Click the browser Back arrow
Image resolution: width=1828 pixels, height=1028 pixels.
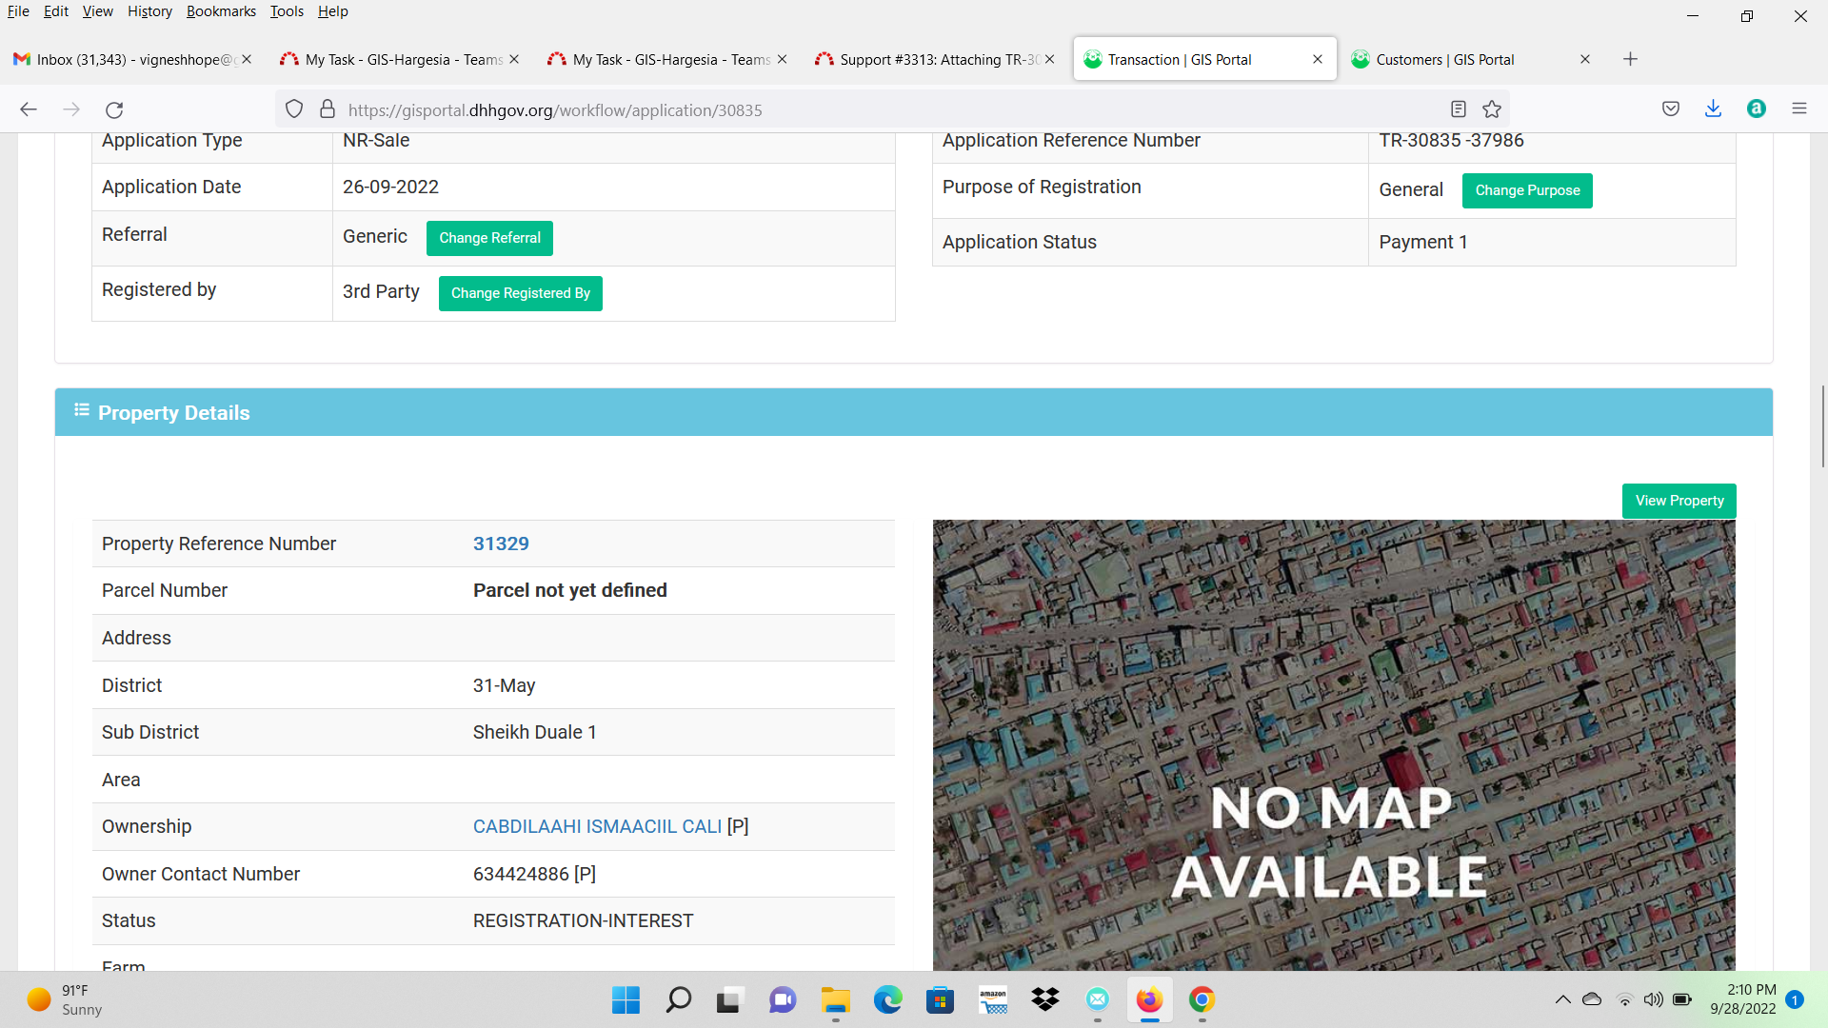(29, 109)
